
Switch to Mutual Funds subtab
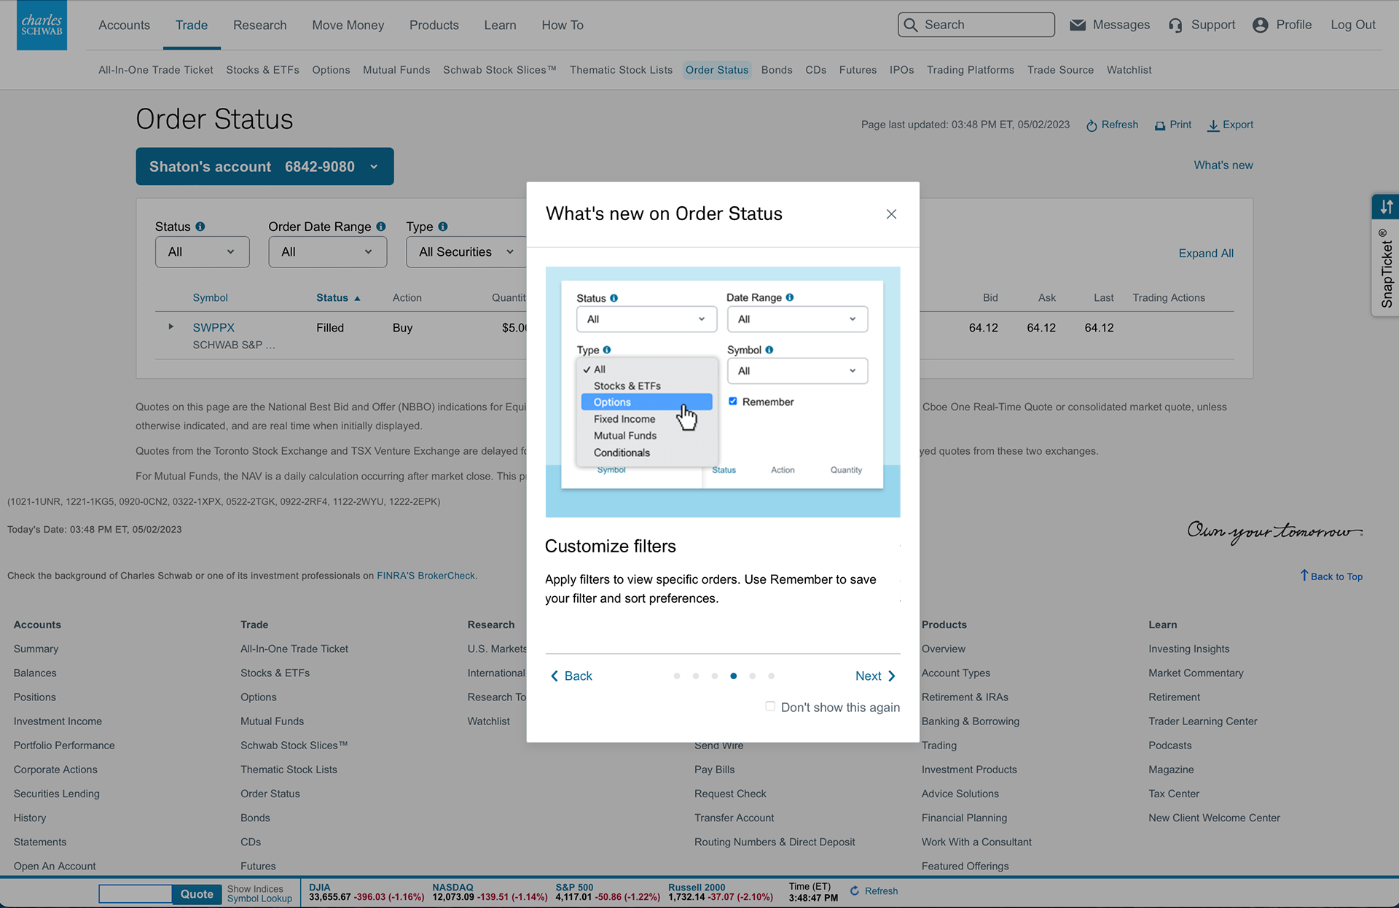(396, 71)
